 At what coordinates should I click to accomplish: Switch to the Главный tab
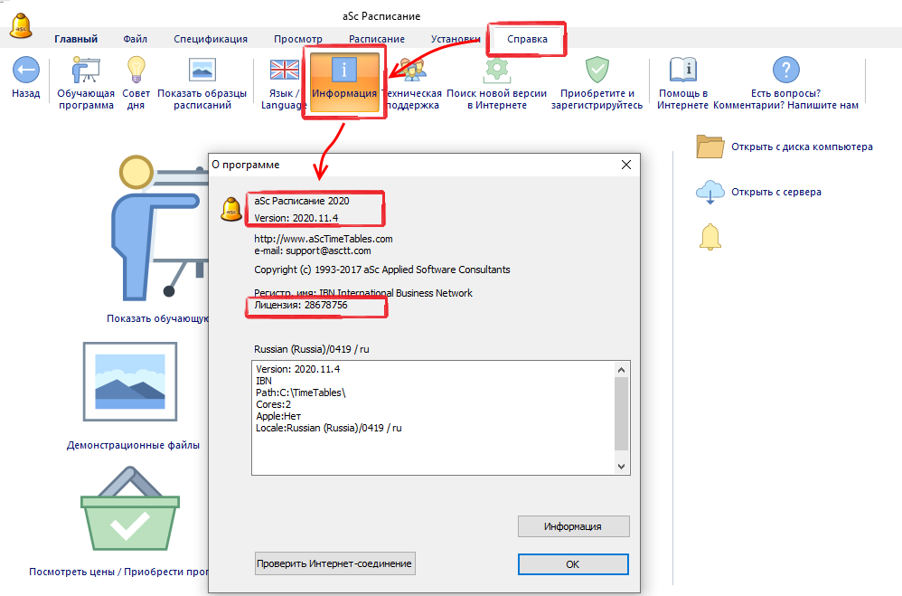click(x=76, y=39)
